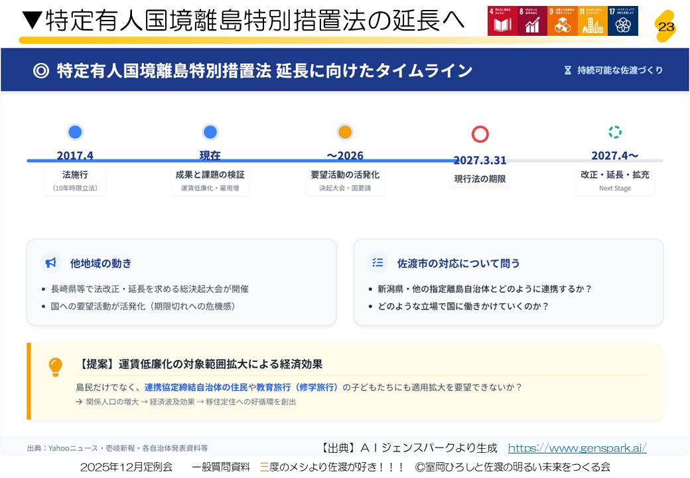Click the hourglass icon next to 持続可能な佐渡づくり
Screen dimensions: 690x478
click(567, 70)
